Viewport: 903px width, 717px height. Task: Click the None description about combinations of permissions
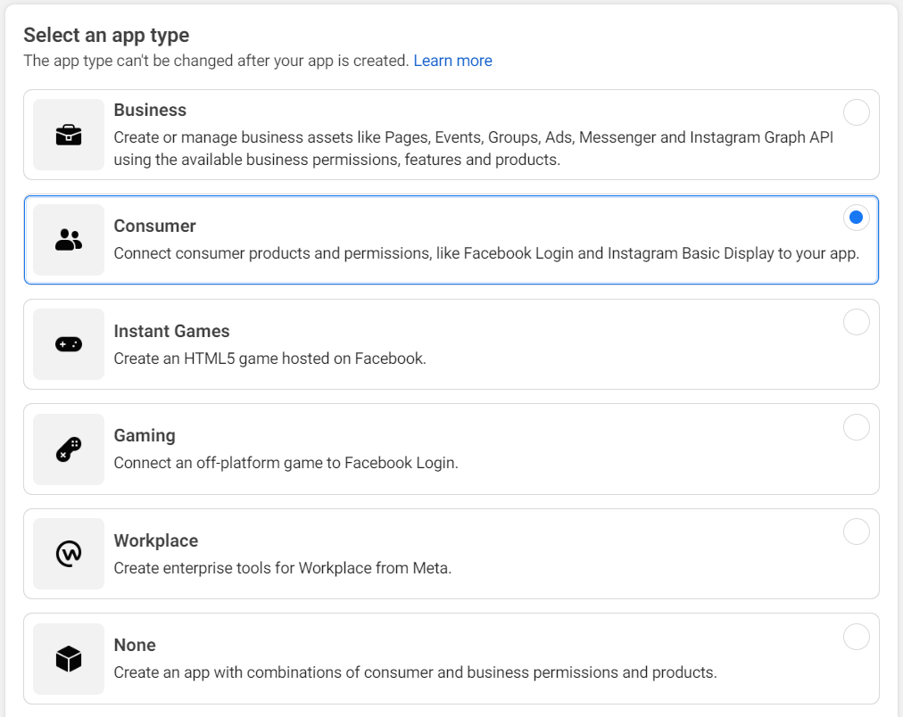click(415, 672)
